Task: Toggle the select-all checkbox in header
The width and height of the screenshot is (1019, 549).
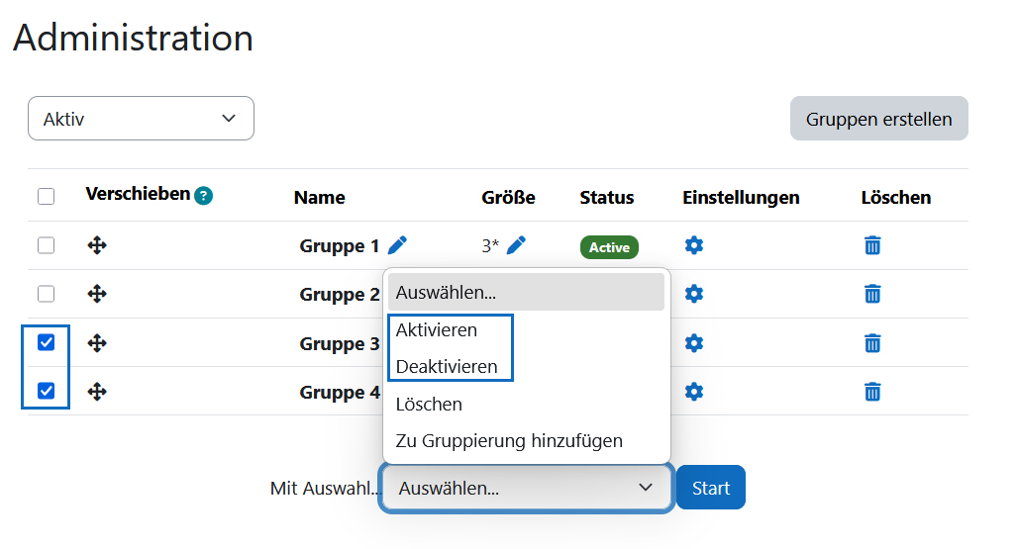Action: [47, 196]
